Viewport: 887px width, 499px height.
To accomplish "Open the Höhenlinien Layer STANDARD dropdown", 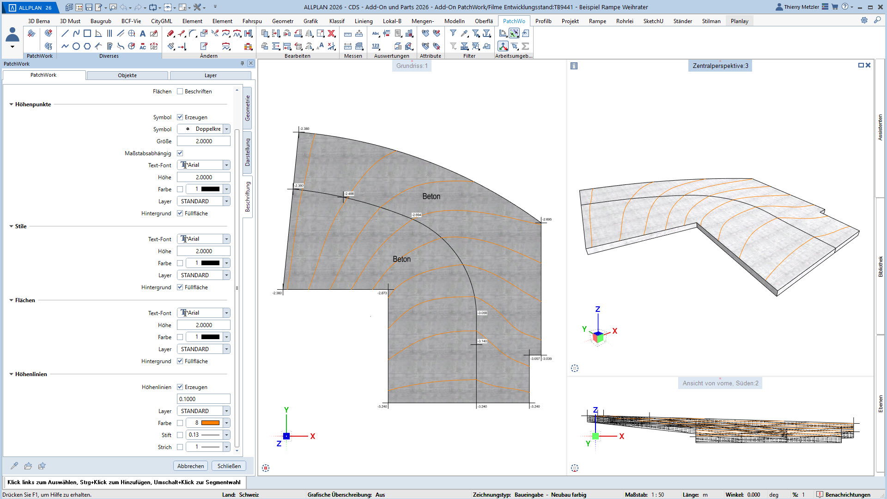I will (226, 411).
